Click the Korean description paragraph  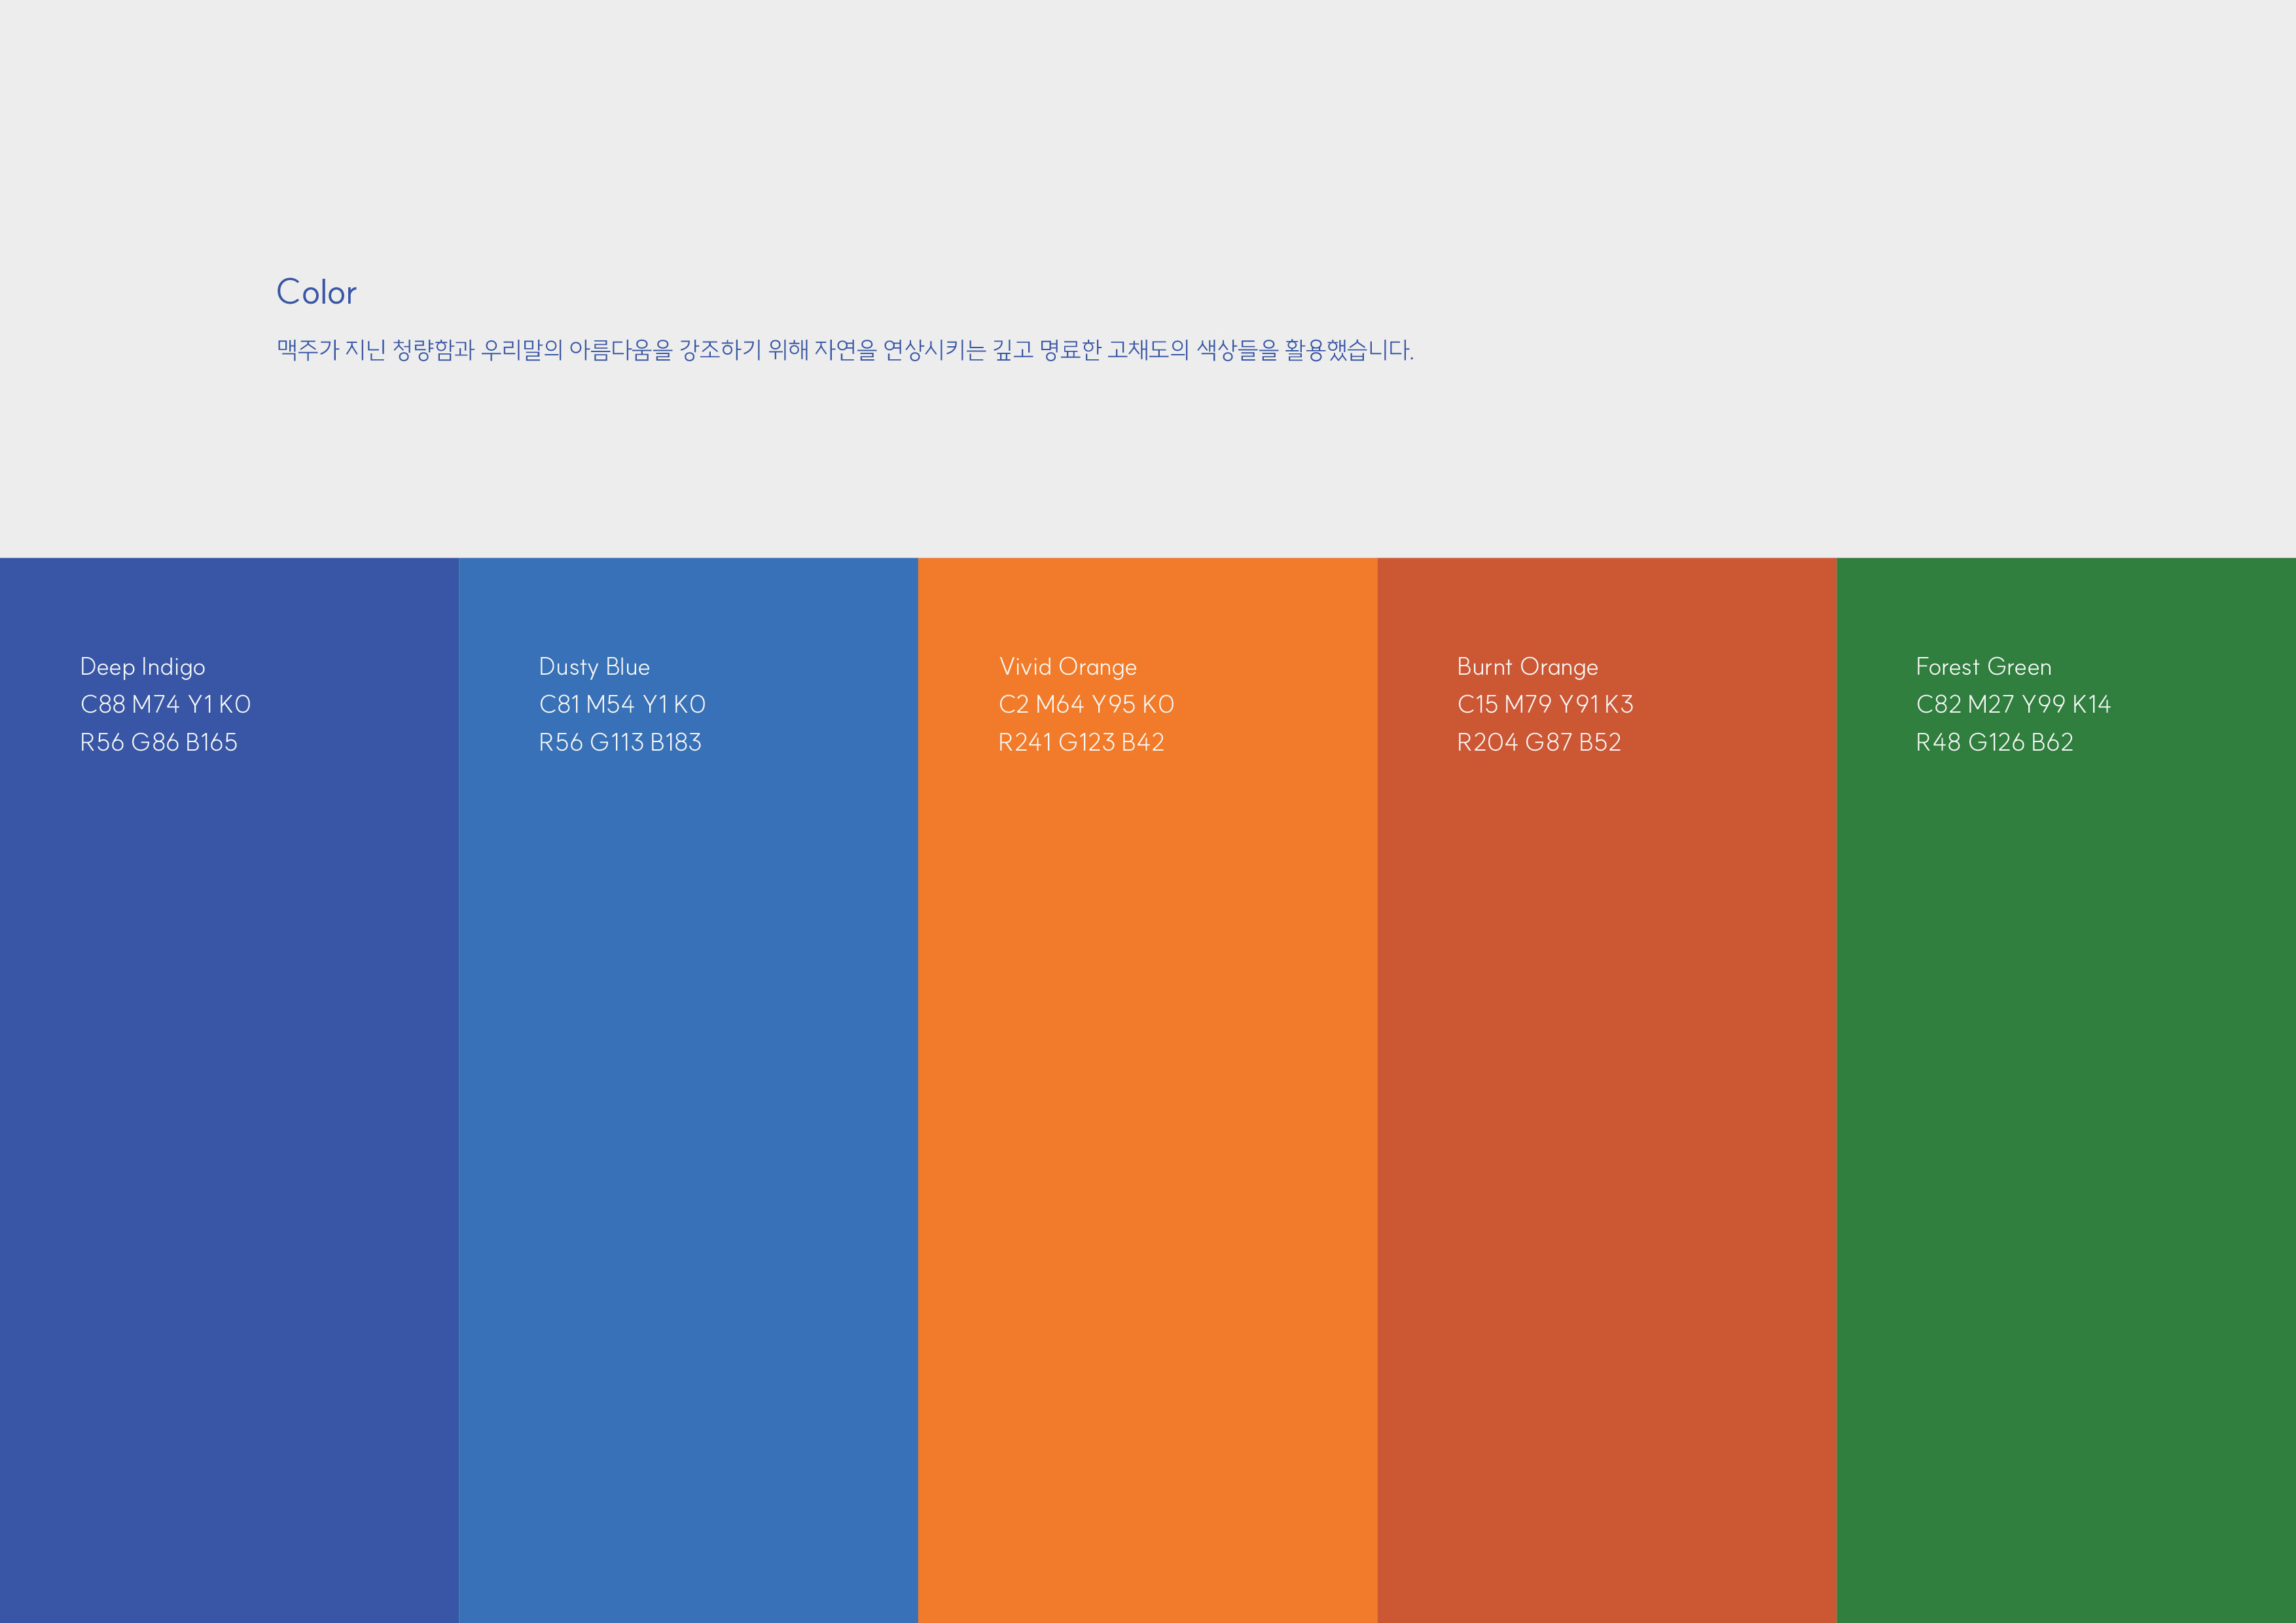coord(845,350)
